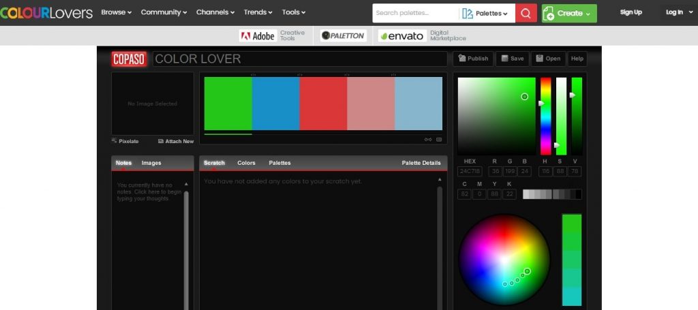Screen dimensions: 698x310
Task: Click the COLOR LOVER palette title field
Action: [300, 59]
